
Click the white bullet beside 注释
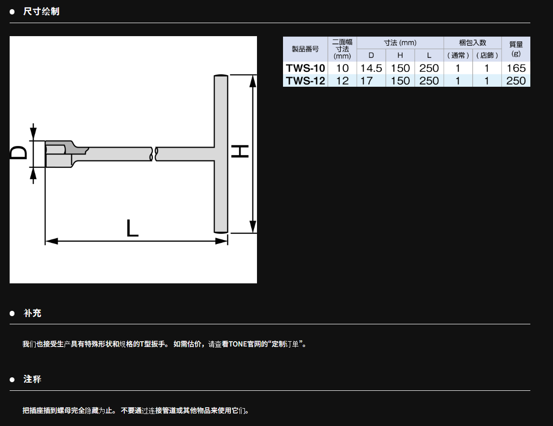(x=13, y=380)
